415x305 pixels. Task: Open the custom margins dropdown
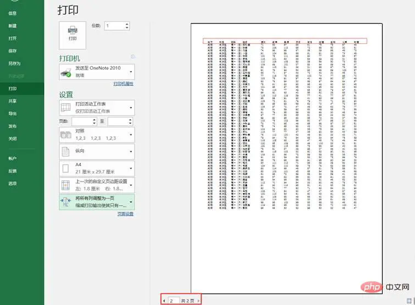pos(131,185)
